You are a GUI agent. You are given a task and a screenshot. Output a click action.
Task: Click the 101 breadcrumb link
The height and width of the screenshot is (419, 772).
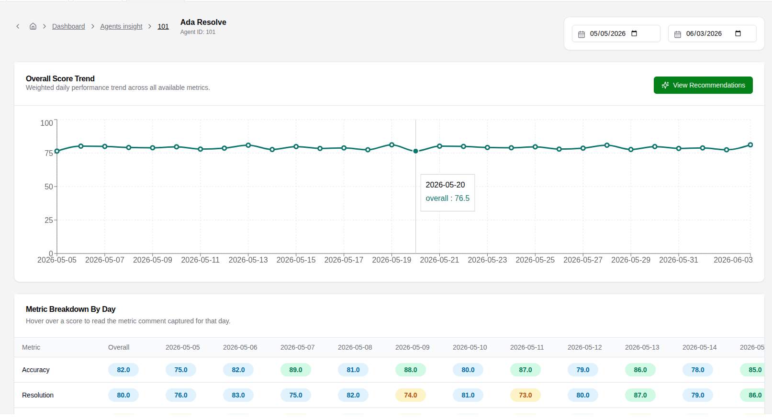[163, 26]
